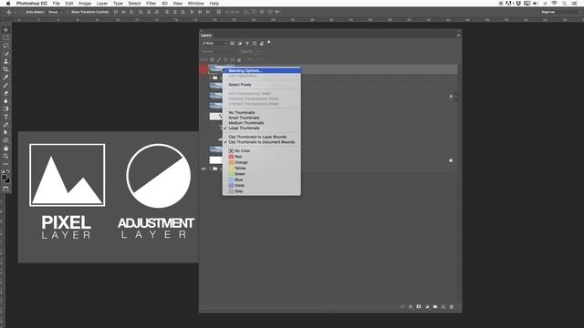Open the Auto-Select Group dropdown

click(55, 12)
